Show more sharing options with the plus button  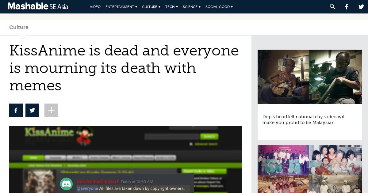pyautogui.click(x=51, y=110)
